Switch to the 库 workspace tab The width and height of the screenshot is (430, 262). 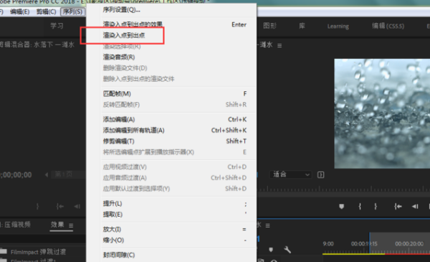(x=302, y=26)
